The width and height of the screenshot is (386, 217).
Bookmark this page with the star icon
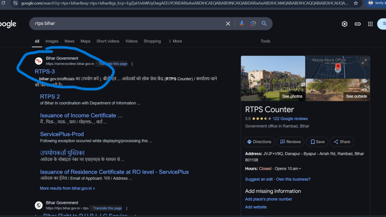tap(356, 3)
